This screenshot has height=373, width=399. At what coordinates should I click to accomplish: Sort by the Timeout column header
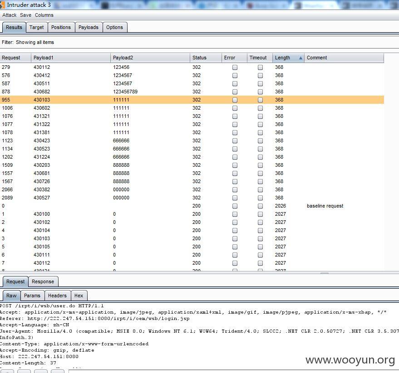click(x=260, y=58)
